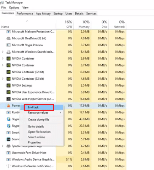
Task: Click the Windows Defender notification icon
Action: click(x=8, y=166)
